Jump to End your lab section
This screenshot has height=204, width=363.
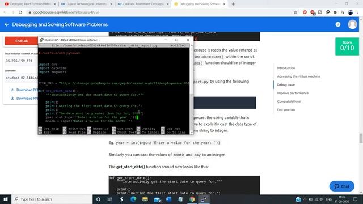286,110
